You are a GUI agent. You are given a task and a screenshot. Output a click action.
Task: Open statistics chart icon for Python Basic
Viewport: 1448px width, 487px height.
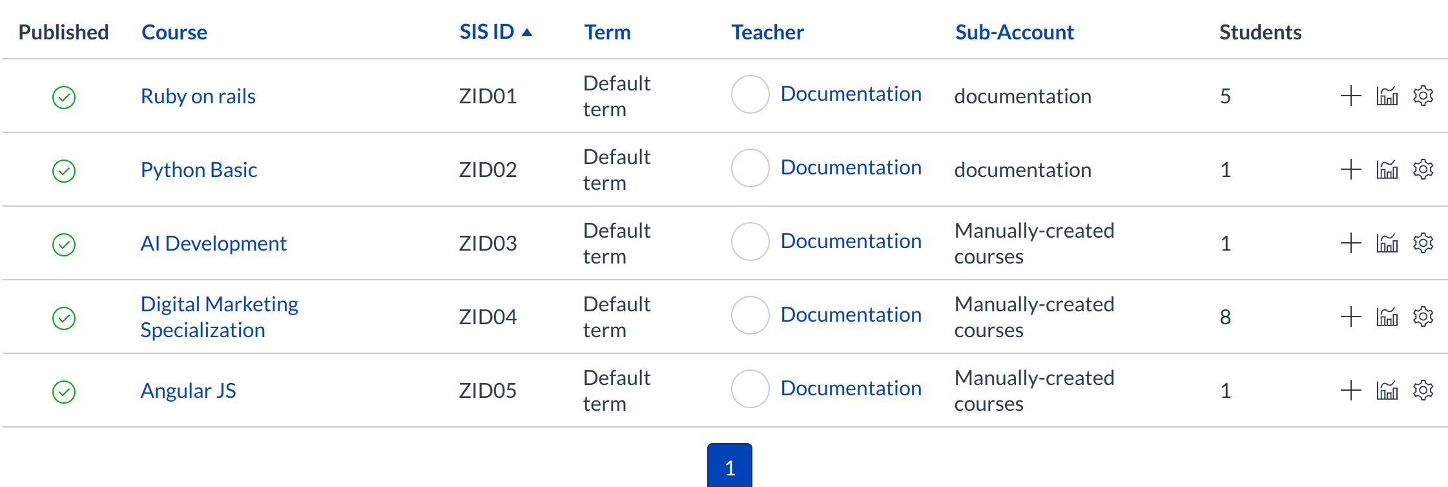click(1387, 170)
